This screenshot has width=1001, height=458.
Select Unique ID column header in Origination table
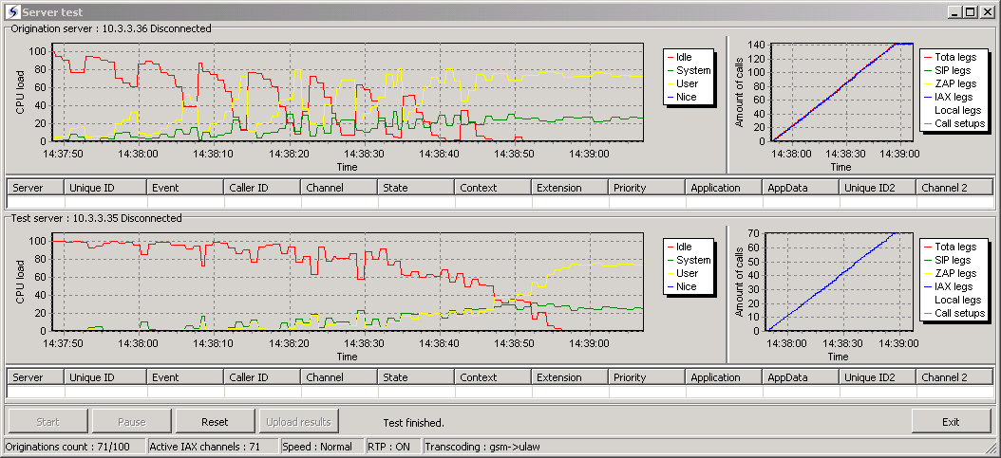(106, 188)
